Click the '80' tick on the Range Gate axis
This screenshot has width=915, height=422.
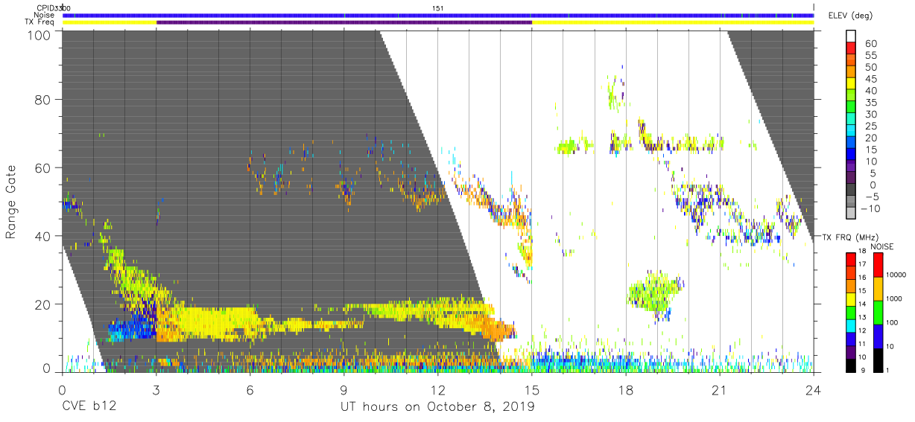(44, 100)
